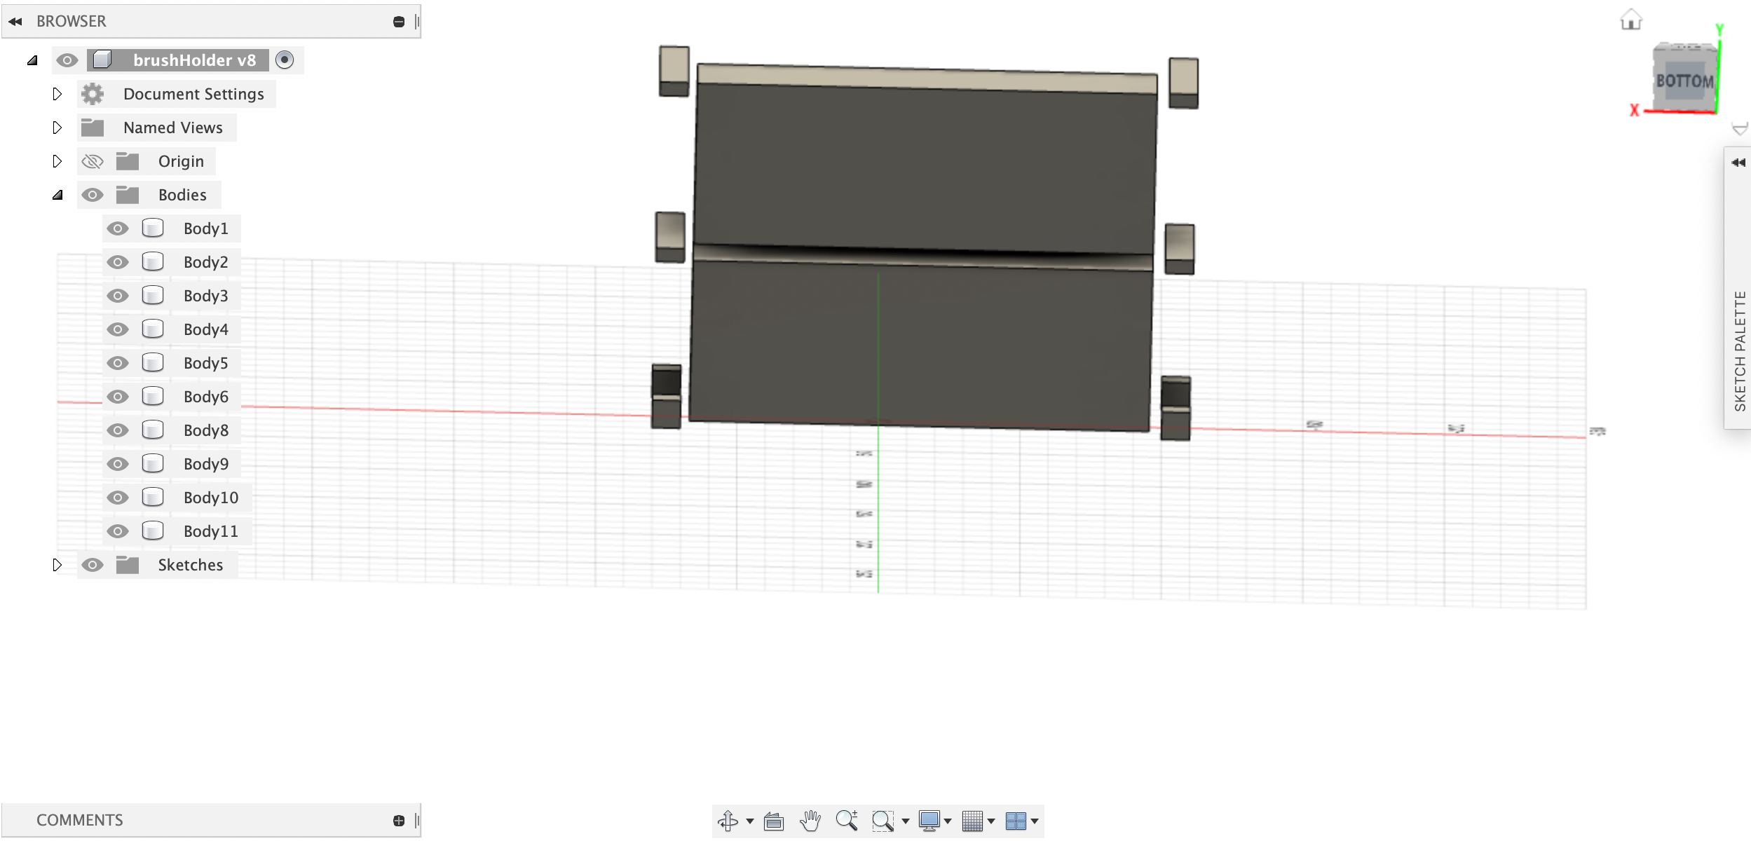This screenshot has height=841, width=1751.
Task: Select the display mode toggle icon
Action: [930, 819]
